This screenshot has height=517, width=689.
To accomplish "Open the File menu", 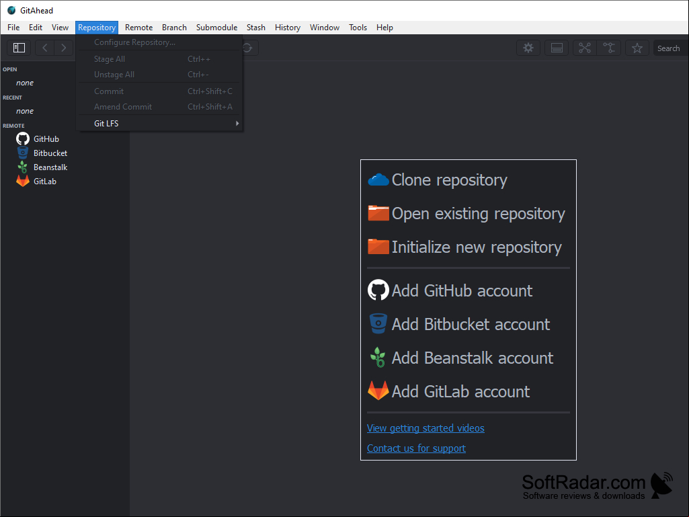I will pos(13,28).
